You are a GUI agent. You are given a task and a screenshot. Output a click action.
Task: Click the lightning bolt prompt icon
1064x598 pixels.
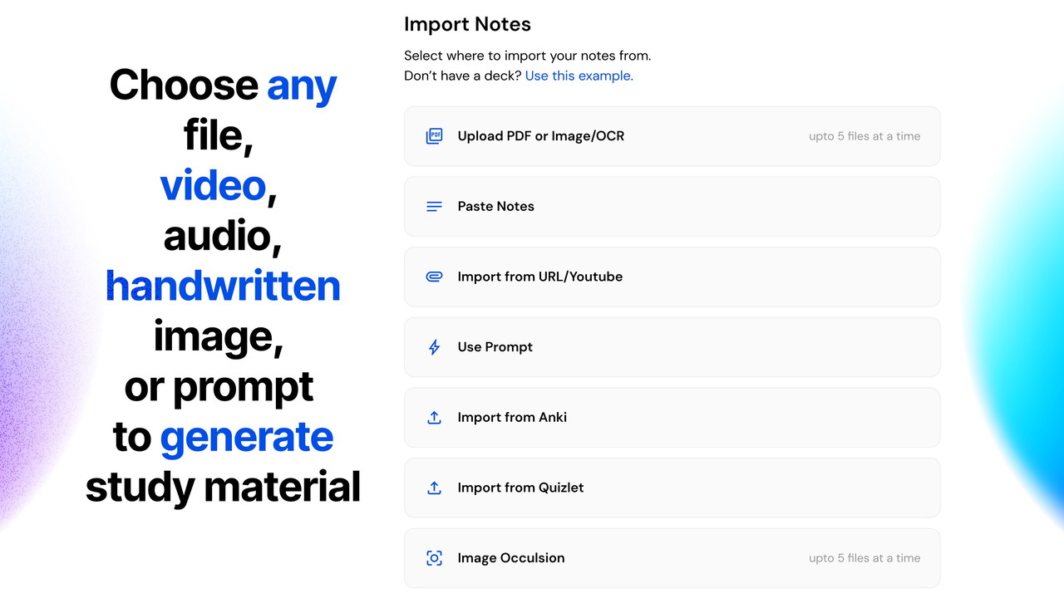coord(434,347)
